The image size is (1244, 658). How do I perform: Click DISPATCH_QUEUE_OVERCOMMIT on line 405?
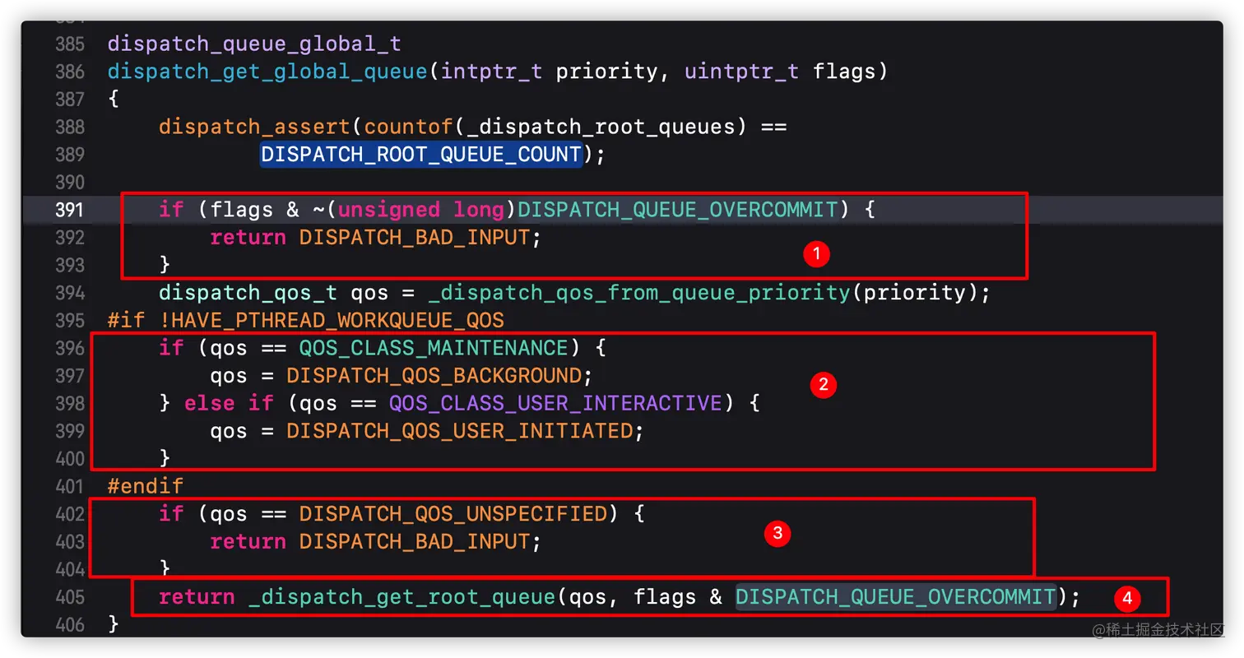(895, 597)
